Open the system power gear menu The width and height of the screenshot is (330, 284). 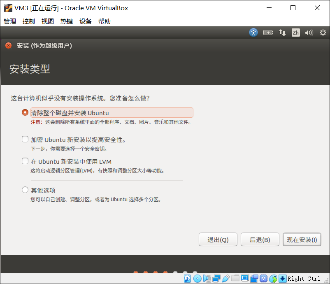tap(323, 33)
